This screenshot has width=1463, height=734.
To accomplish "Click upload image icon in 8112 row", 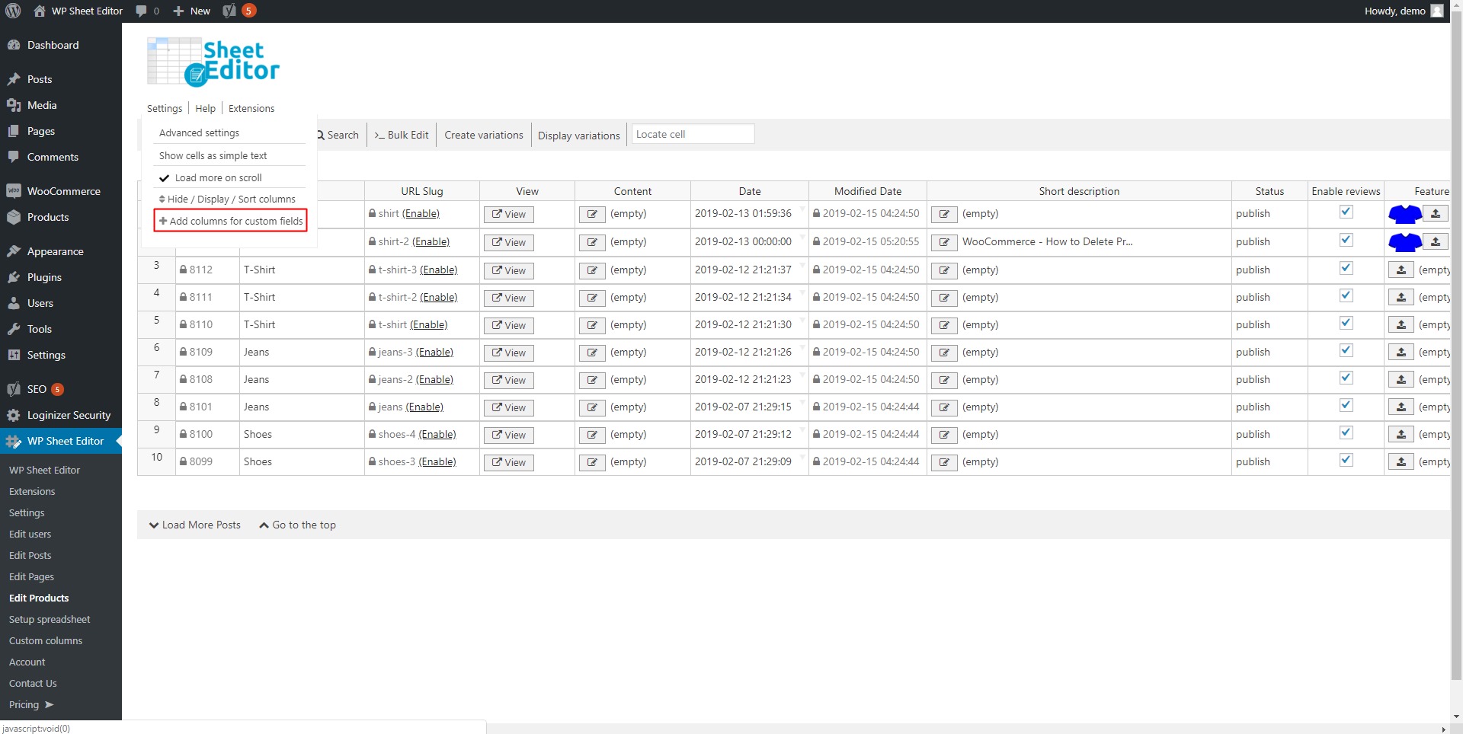I will pos(1401,270).
